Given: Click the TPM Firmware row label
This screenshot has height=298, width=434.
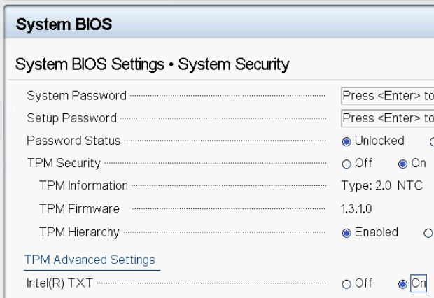Looking at the screenshot, I should [x=79, y=208].
